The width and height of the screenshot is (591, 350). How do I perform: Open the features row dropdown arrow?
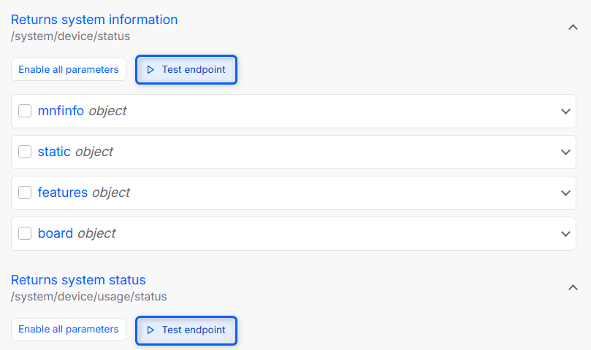(x=565, y=193)
